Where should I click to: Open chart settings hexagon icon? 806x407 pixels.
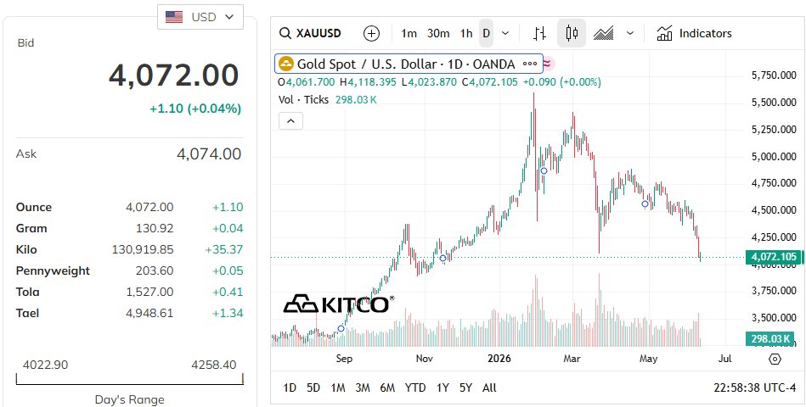pyautogui.click(x=775, y=359)
